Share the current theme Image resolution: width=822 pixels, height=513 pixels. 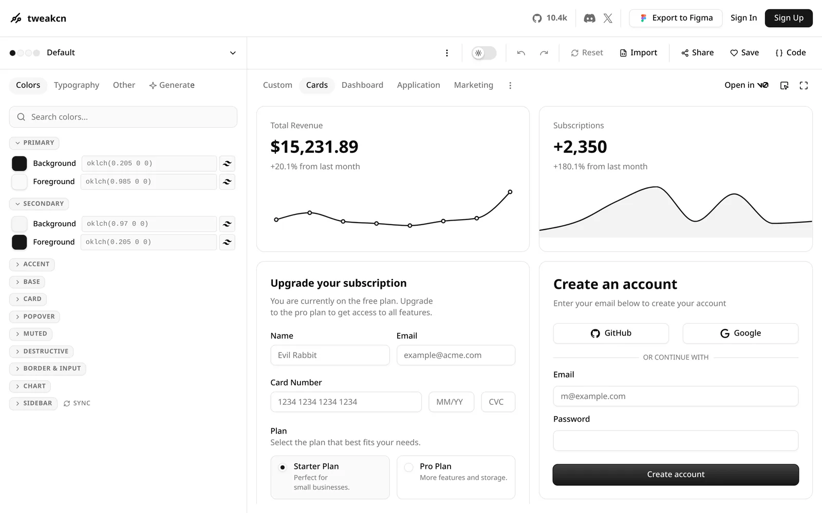coord(697,53)
